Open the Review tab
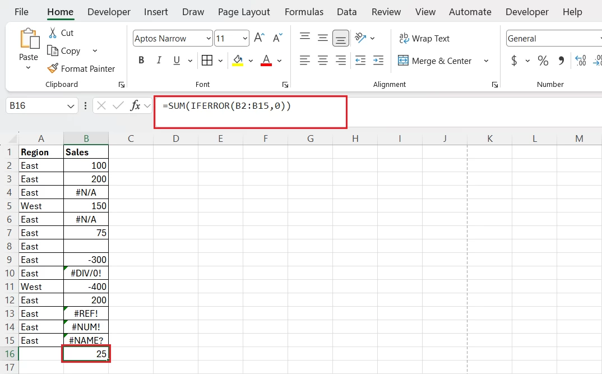 coord(386,12)
